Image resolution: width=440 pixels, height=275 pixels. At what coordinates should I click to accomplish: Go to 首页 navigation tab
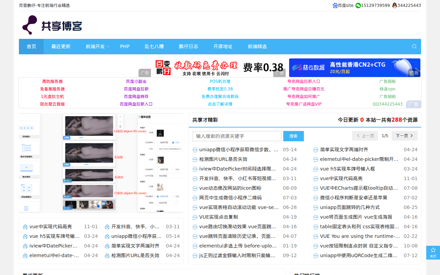[x=31, y=46]
